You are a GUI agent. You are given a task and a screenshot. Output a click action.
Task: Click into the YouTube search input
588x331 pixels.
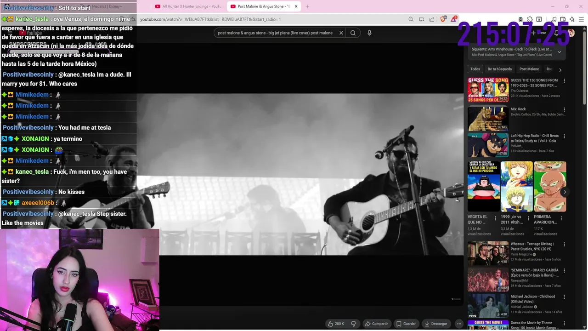tap(275, 33)
